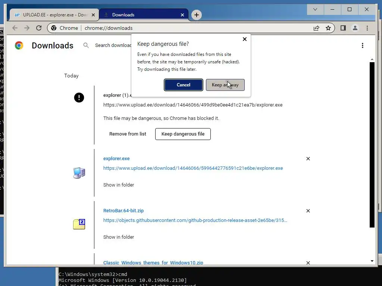Open the explorer.exe file name link
This screenshot has width=382, height=286.
116,159
